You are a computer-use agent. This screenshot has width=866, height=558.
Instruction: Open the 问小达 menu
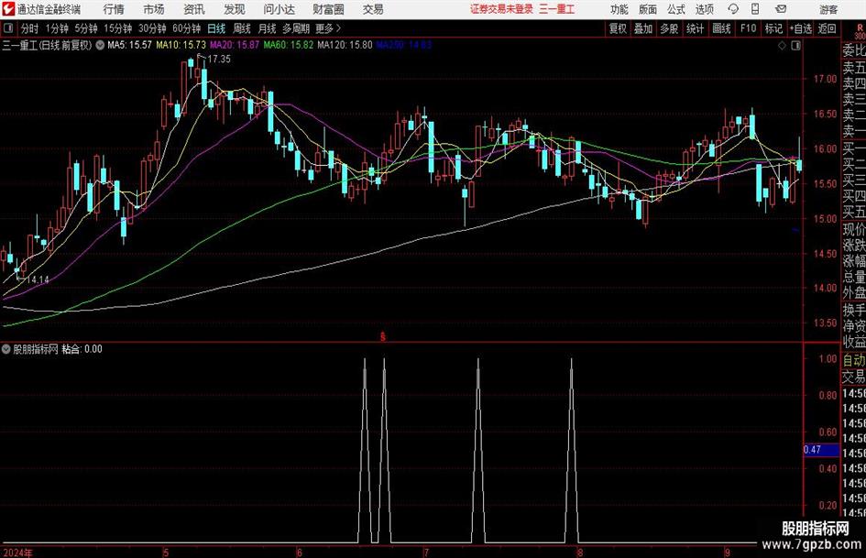279,9
